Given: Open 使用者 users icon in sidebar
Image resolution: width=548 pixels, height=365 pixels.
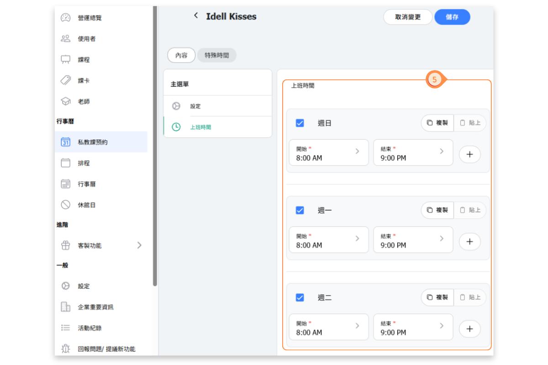Looking at the screenshot, I should (x=65, y=39).
